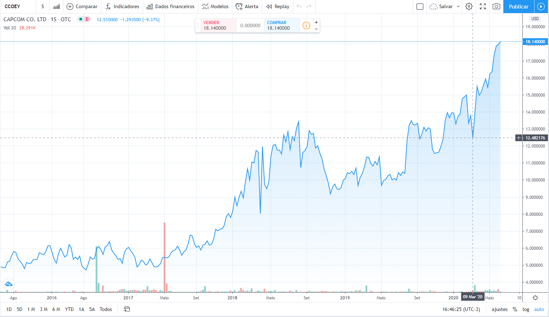Viewport: 549px width, 317px height.
Task: Select the 1A time range
Action: click(81, 309)
